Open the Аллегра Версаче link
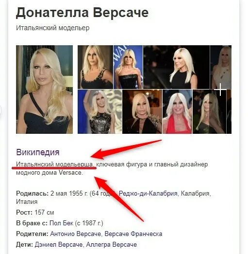Viewport: 248px width, 254px height. click(x=111, y=245)
